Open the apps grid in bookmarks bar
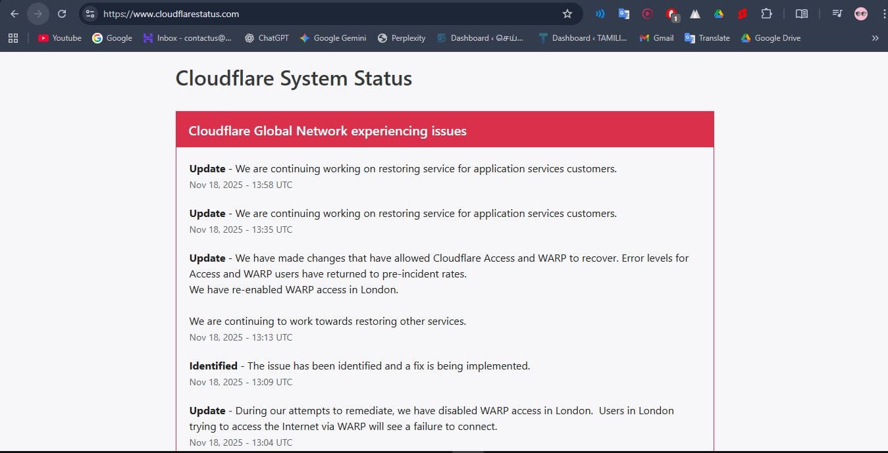 [13, 38]
